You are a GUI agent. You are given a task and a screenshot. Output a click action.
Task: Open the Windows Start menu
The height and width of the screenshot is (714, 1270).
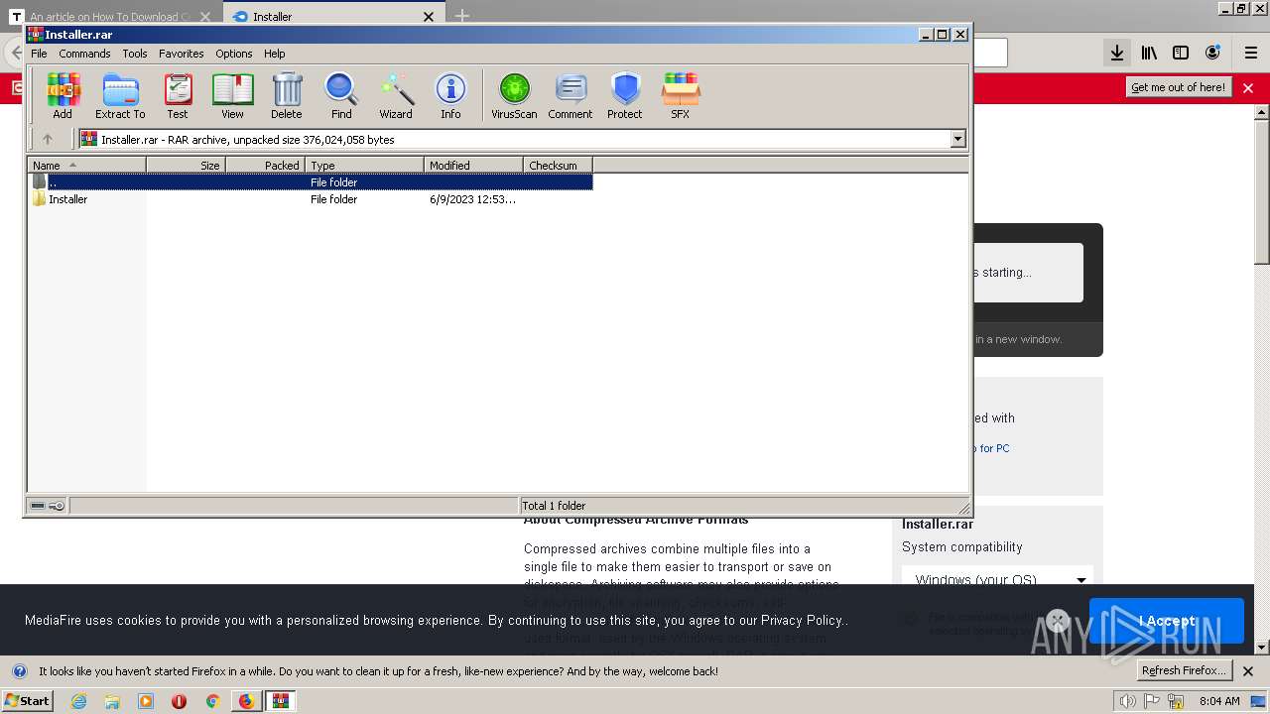(27, 701)
